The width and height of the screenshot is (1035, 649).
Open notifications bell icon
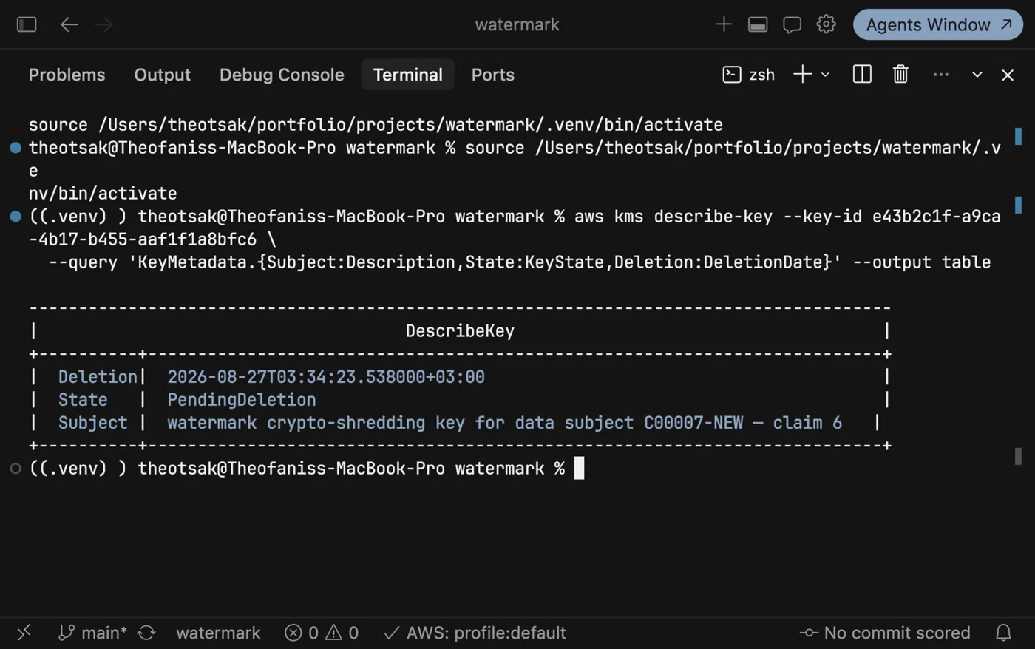click(1003, 633)
